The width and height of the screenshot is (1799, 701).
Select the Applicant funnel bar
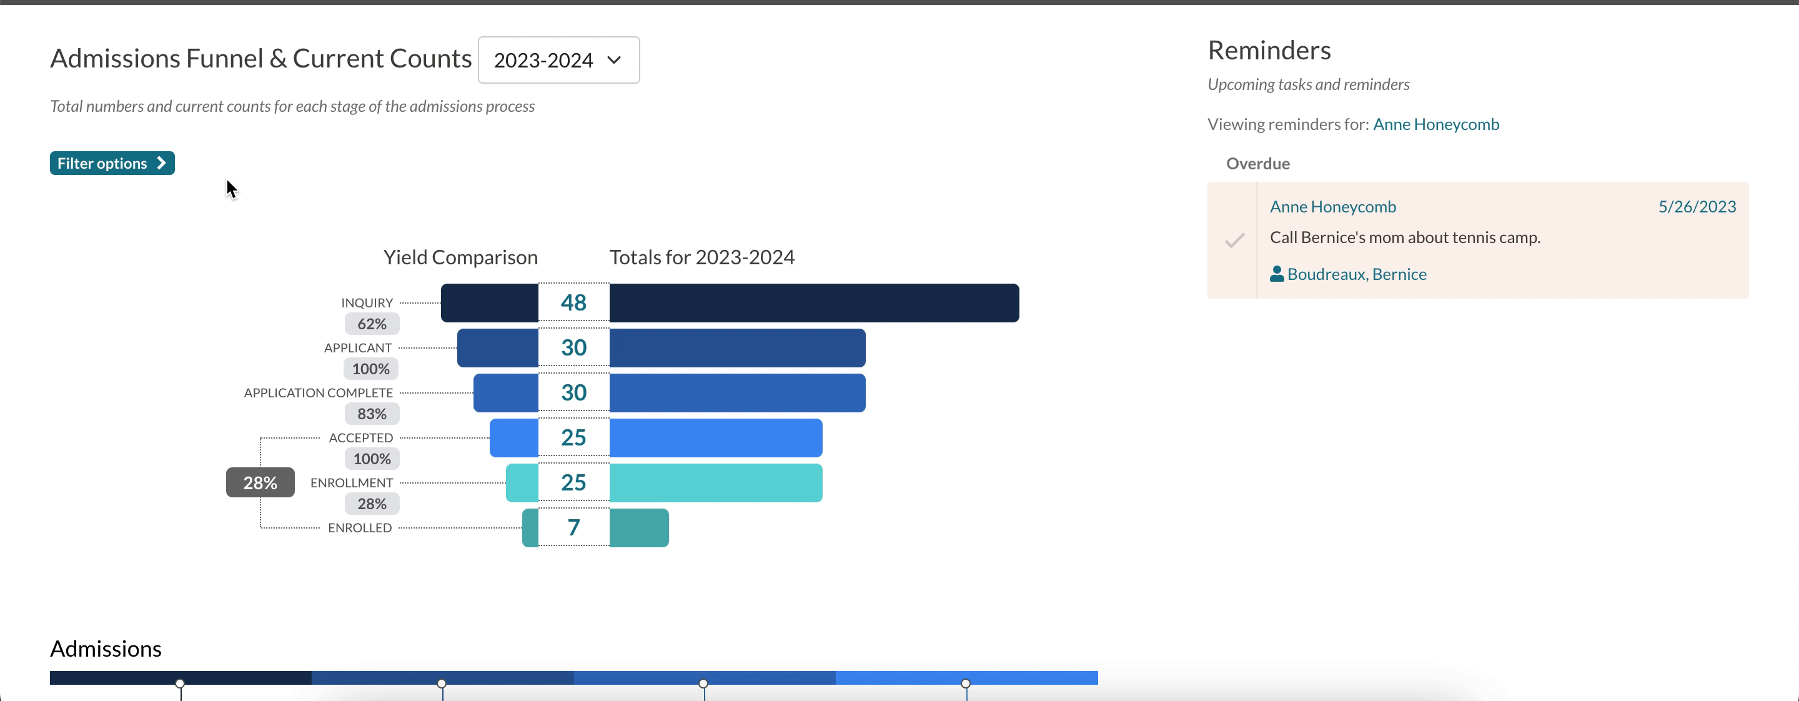coord(737,348)
